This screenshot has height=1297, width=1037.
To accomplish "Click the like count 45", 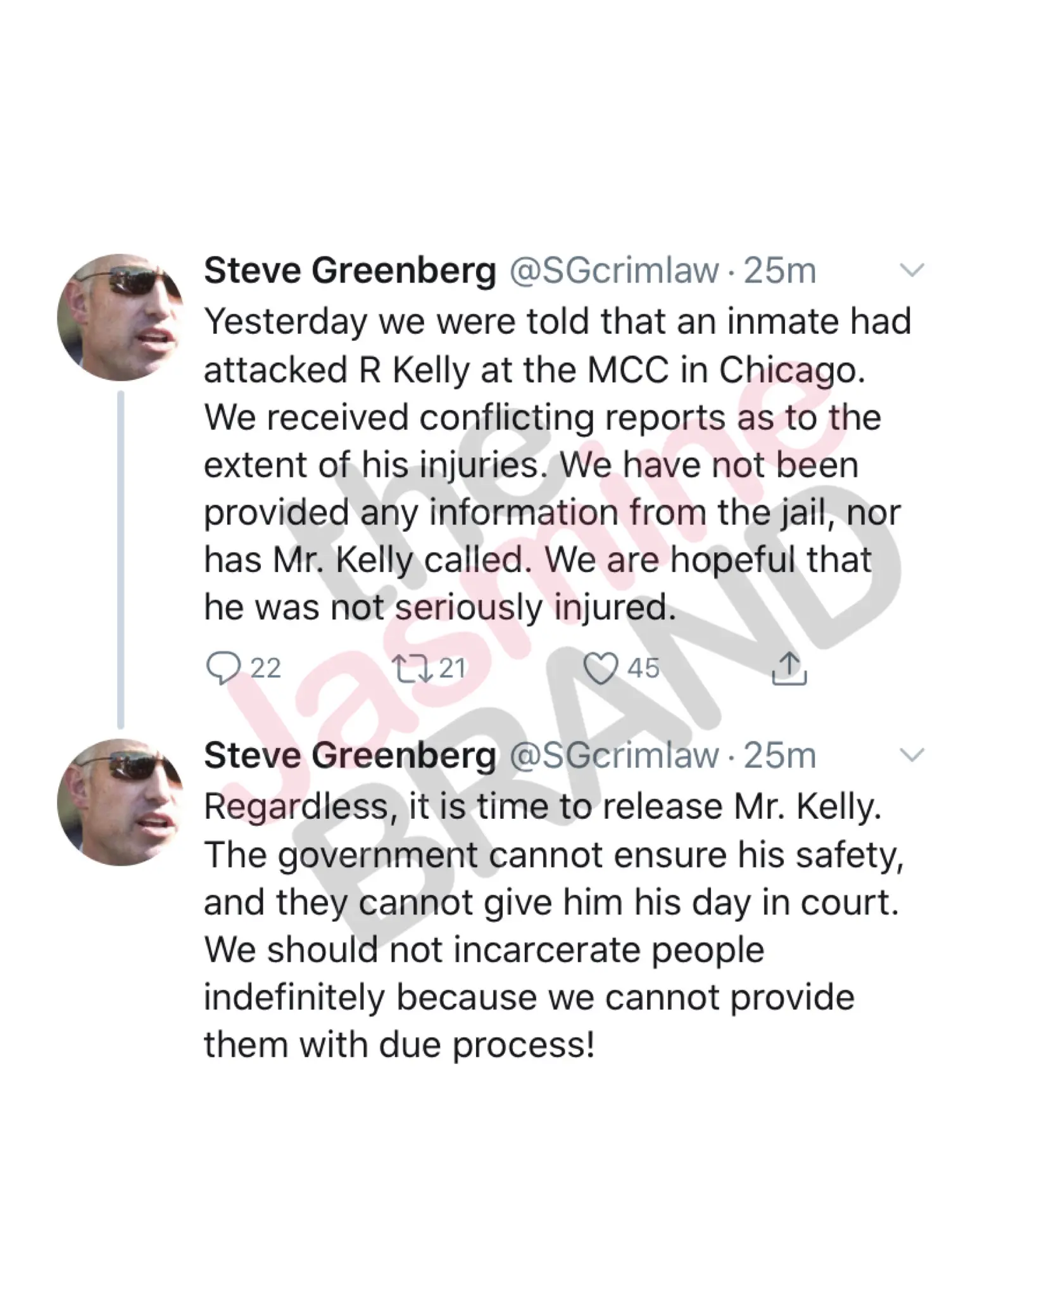I will (643, 669).
